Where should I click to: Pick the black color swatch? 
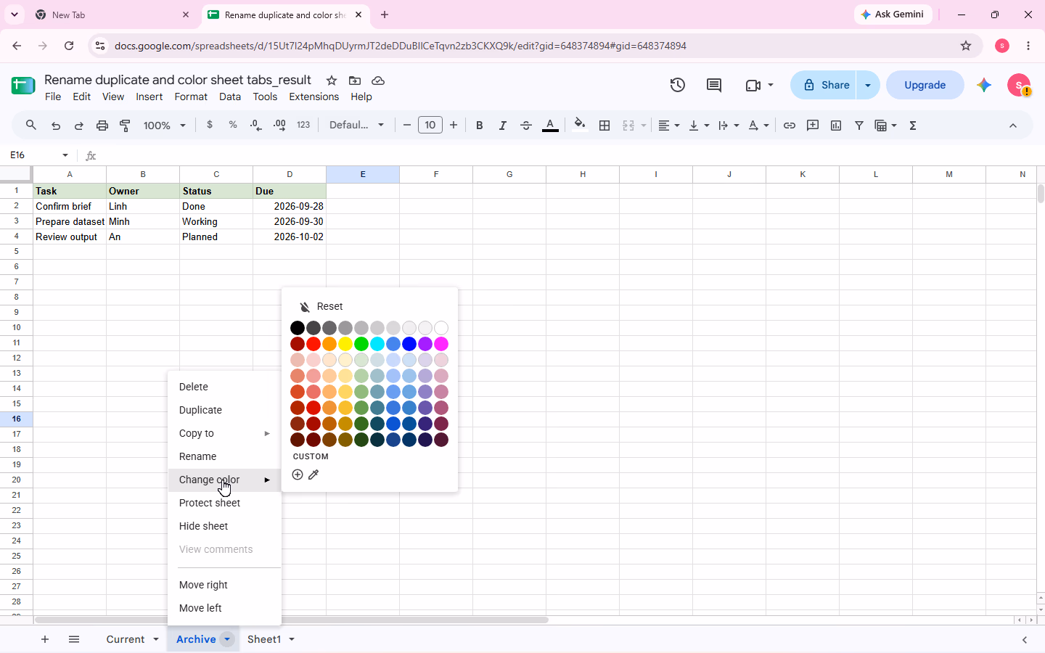click(298, 328)
